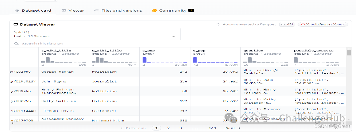Click the o_wiki_title length histogram
This screenshot has width=356, height=132.
114,60
